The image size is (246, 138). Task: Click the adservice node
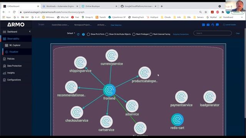coord(132,106)
